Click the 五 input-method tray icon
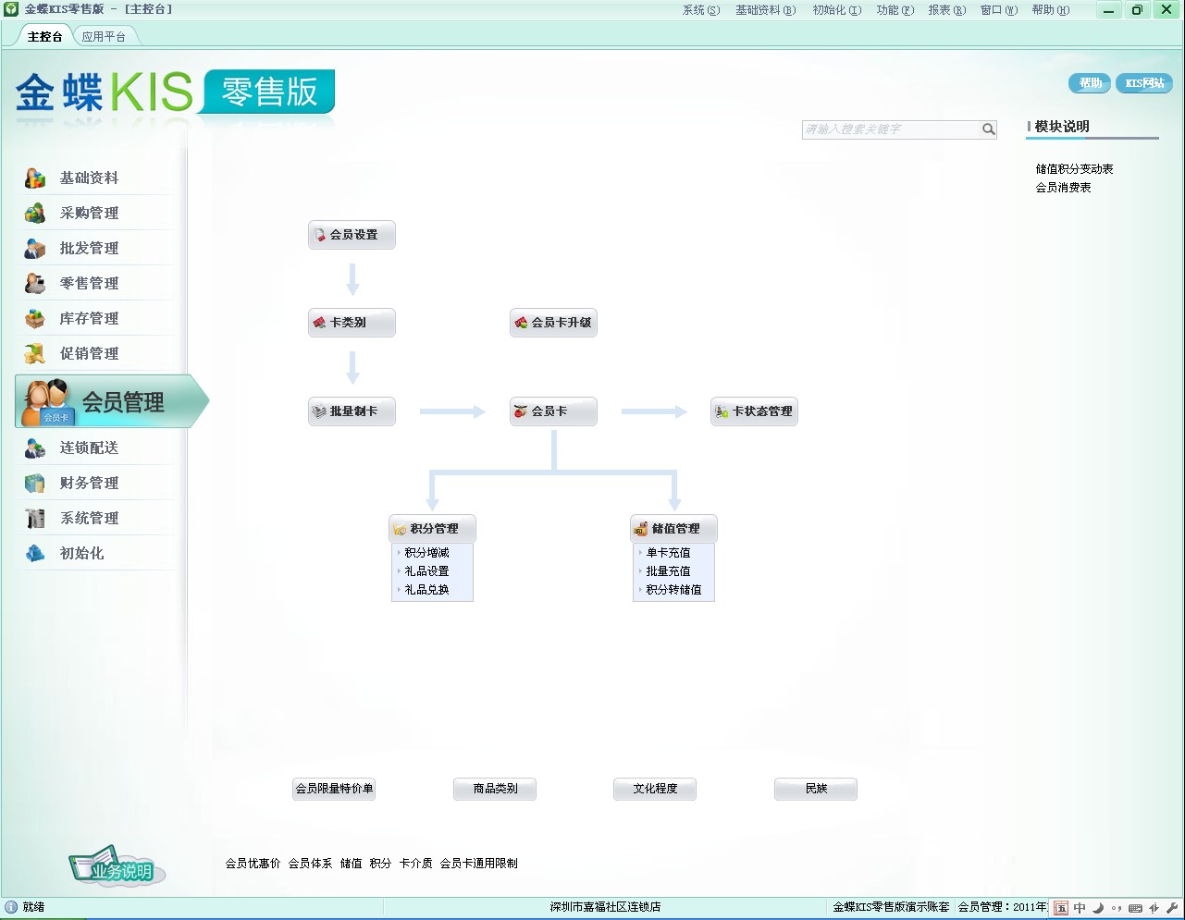 click(1061, 908)
